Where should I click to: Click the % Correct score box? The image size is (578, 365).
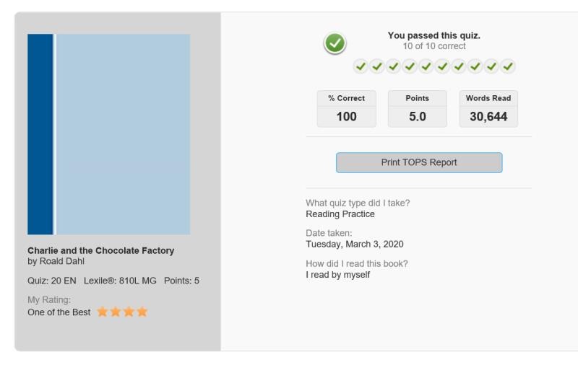347,109
